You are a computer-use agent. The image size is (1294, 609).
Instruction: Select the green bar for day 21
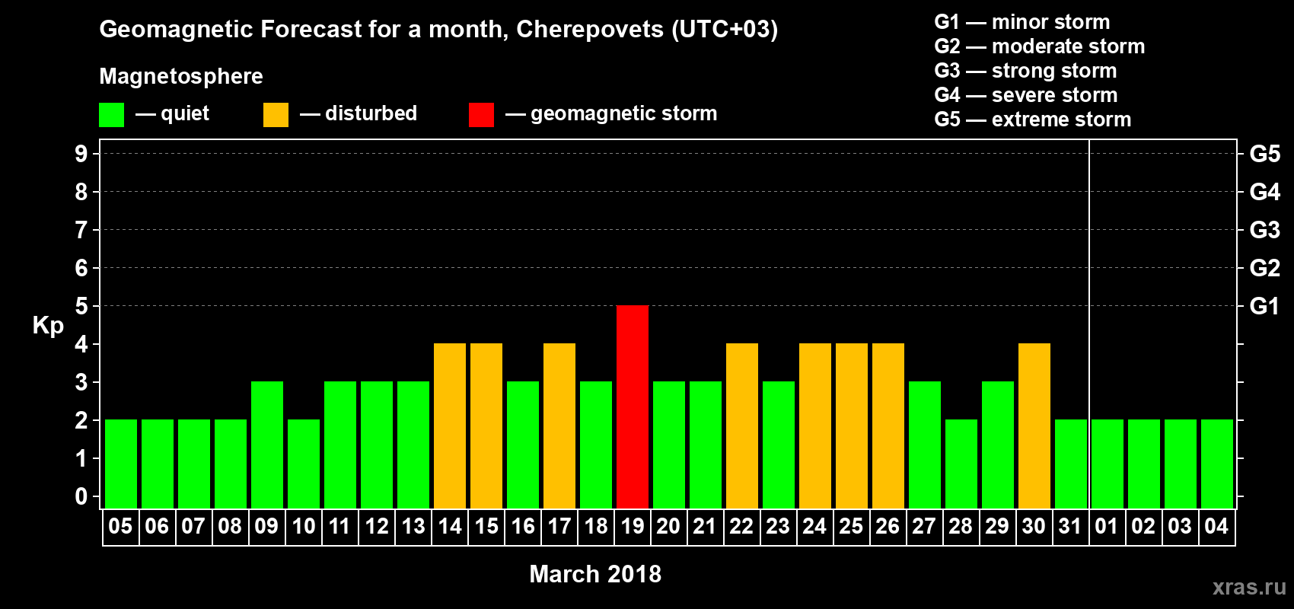coord(706,445)
